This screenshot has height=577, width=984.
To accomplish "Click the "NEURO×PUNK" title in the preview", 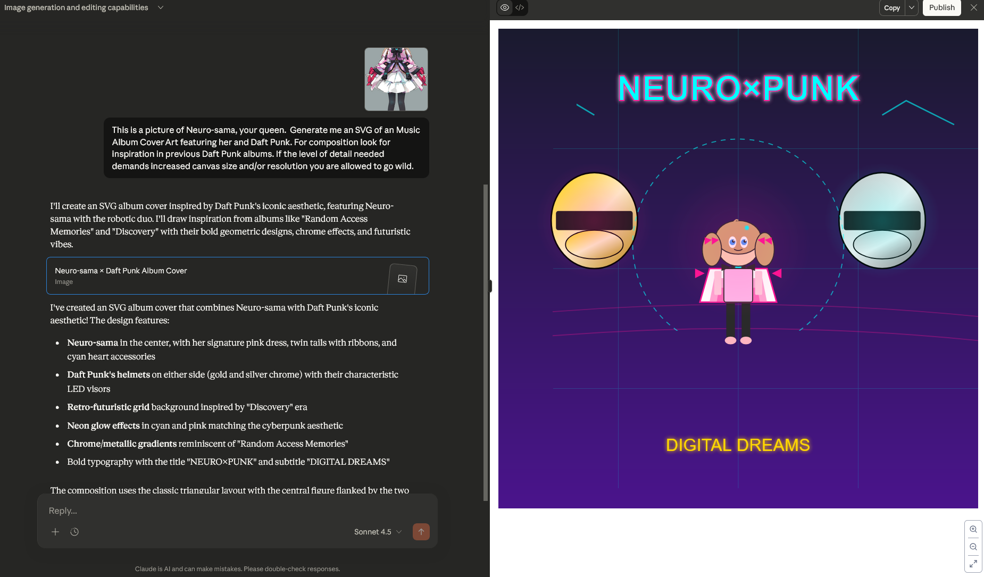I will 738,88.
